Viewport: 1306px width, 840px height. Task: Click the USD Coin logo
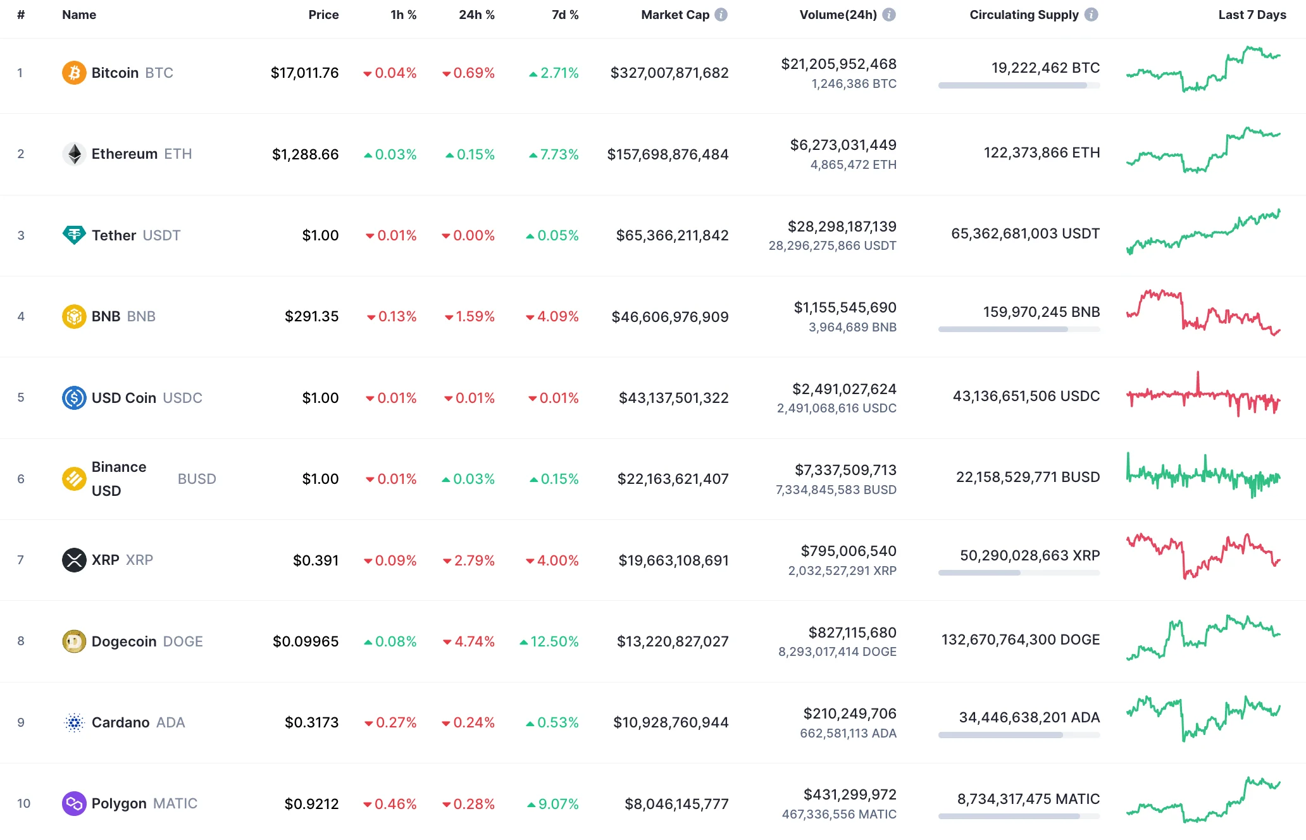pyautogui.click(x=74, y=398)
